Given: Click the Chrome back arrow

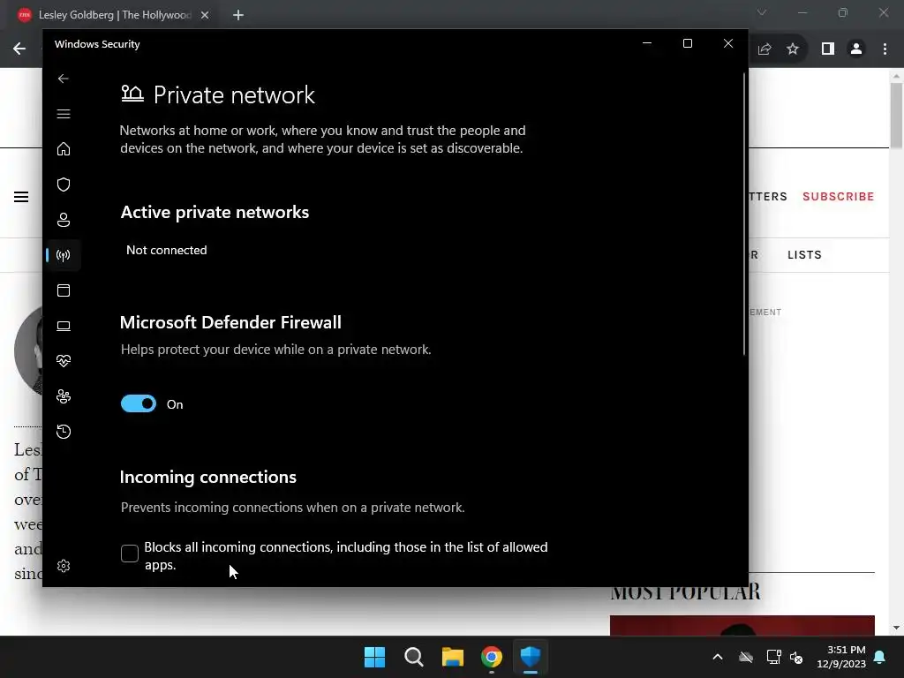Looking at the screenshot, I should point(19,49).
